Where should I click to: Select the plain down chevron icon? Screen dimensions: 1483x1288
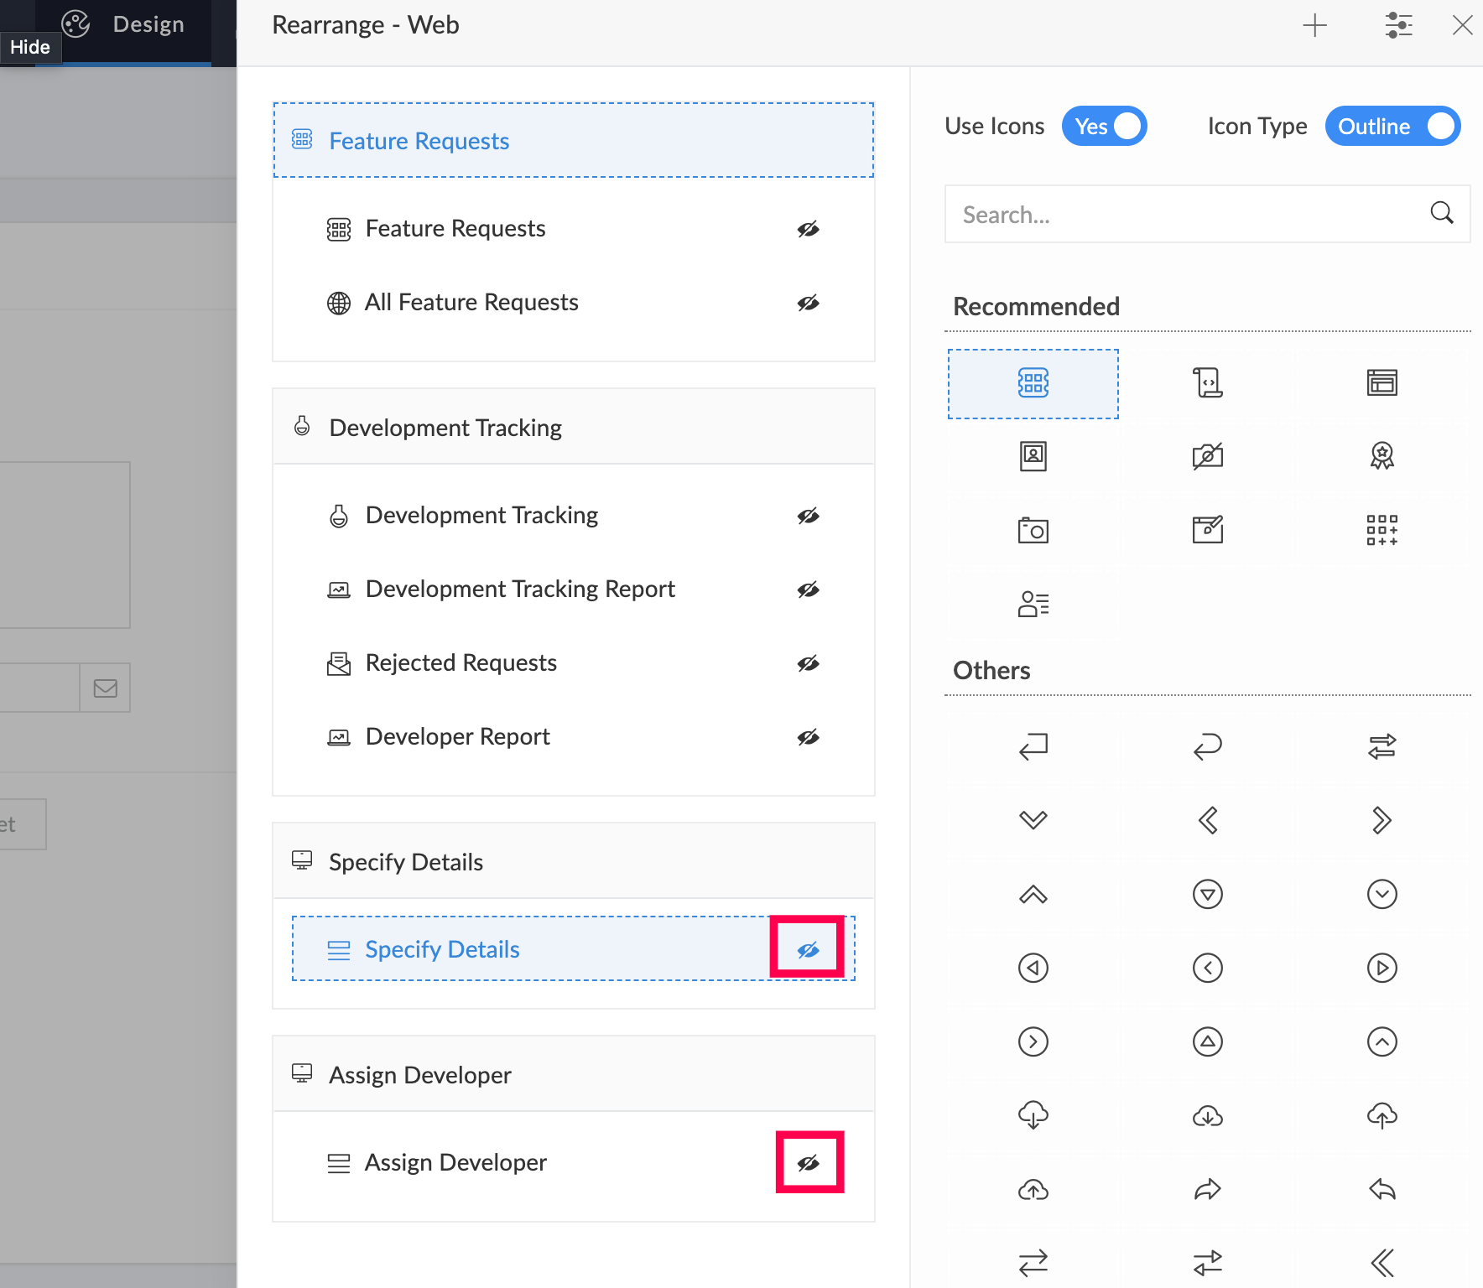tap(1033, 819)
